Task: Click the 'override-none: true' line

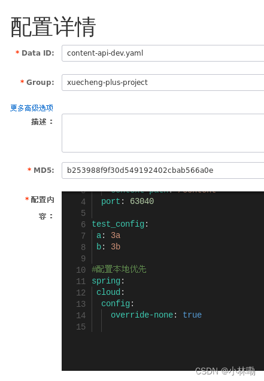Action: point(156,315)
